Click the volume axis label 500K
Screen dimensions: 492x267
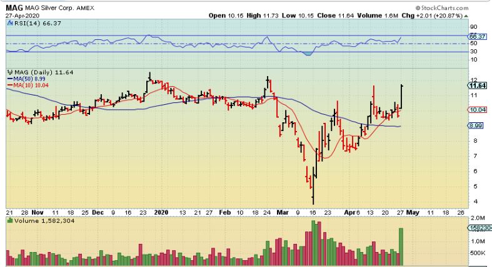pos(478,253)
